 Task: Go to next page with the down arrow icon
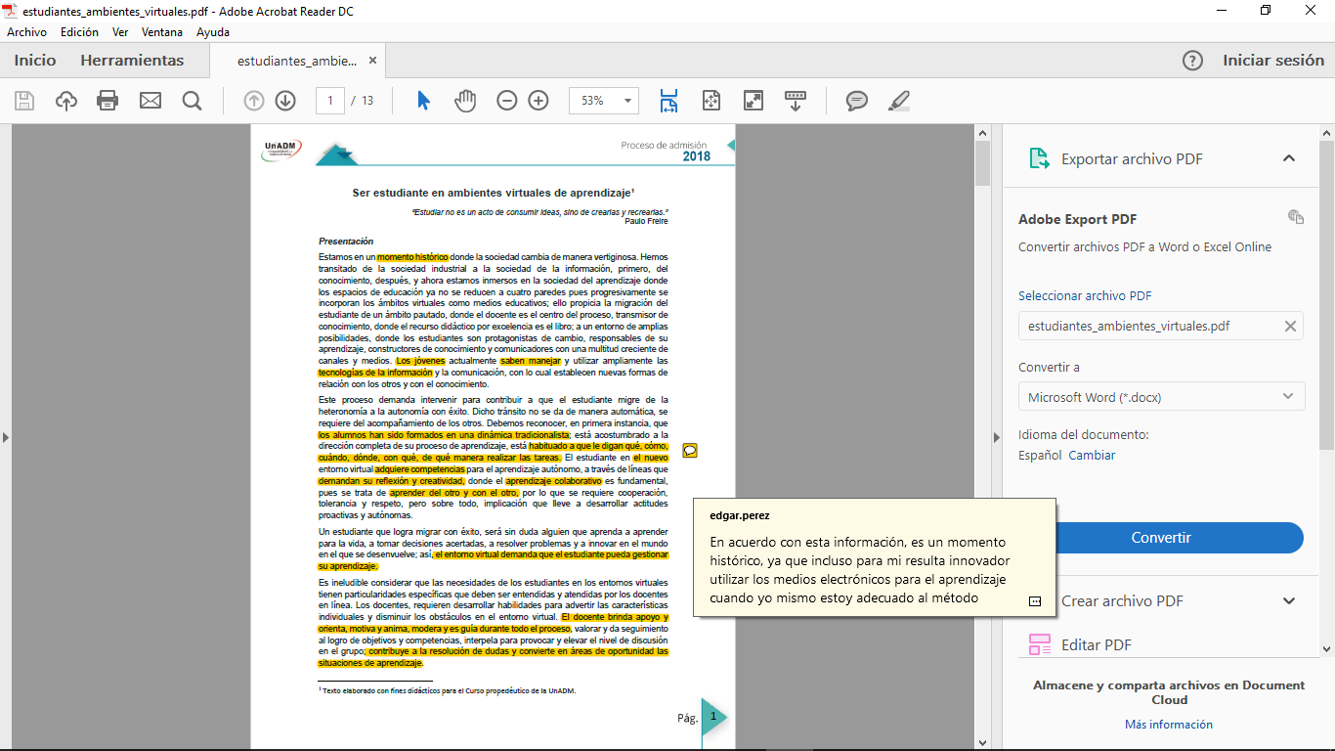[x=284, y=101]
